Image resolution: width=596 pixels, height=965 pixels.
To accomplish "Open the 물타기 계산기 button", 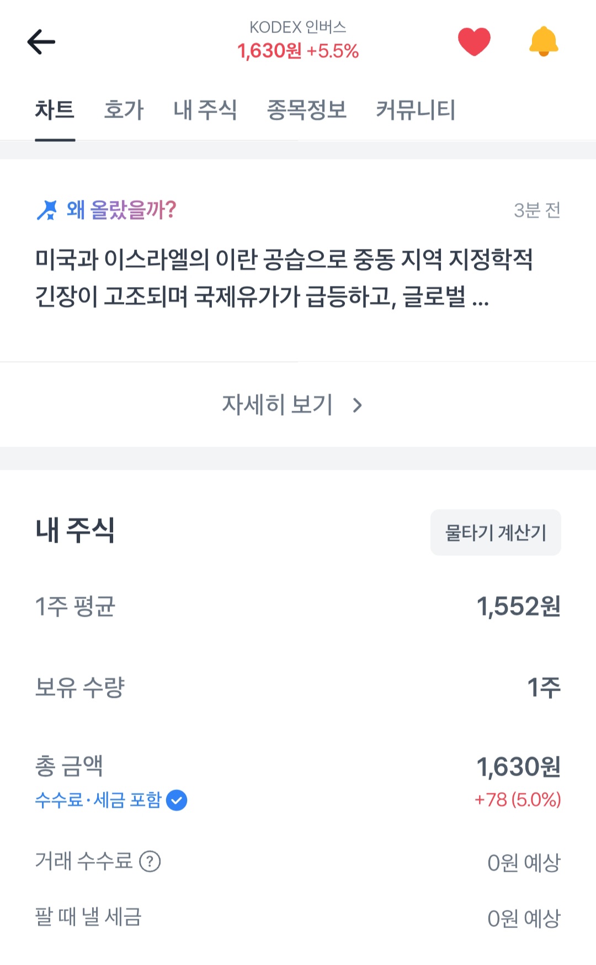I will coord(496,533).
